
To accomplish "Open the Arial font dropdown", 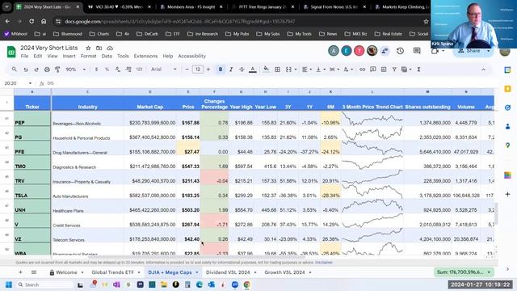I will coord(164,70).
